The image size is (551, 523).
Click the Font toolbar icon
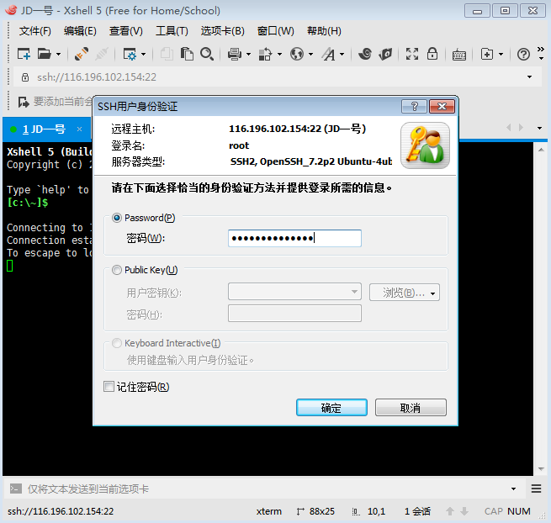click(x=329, y=54)
